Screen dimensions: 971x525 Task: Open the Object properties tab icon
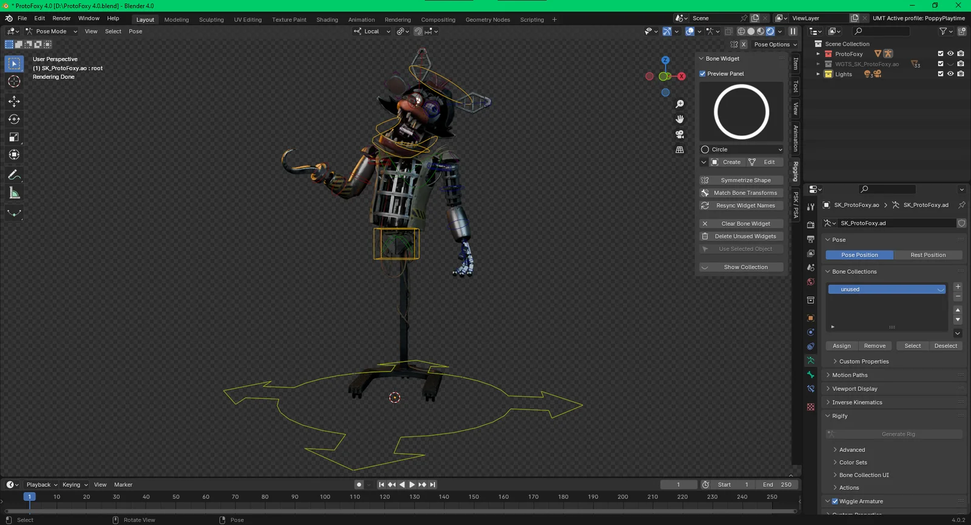tap(811, 318)
